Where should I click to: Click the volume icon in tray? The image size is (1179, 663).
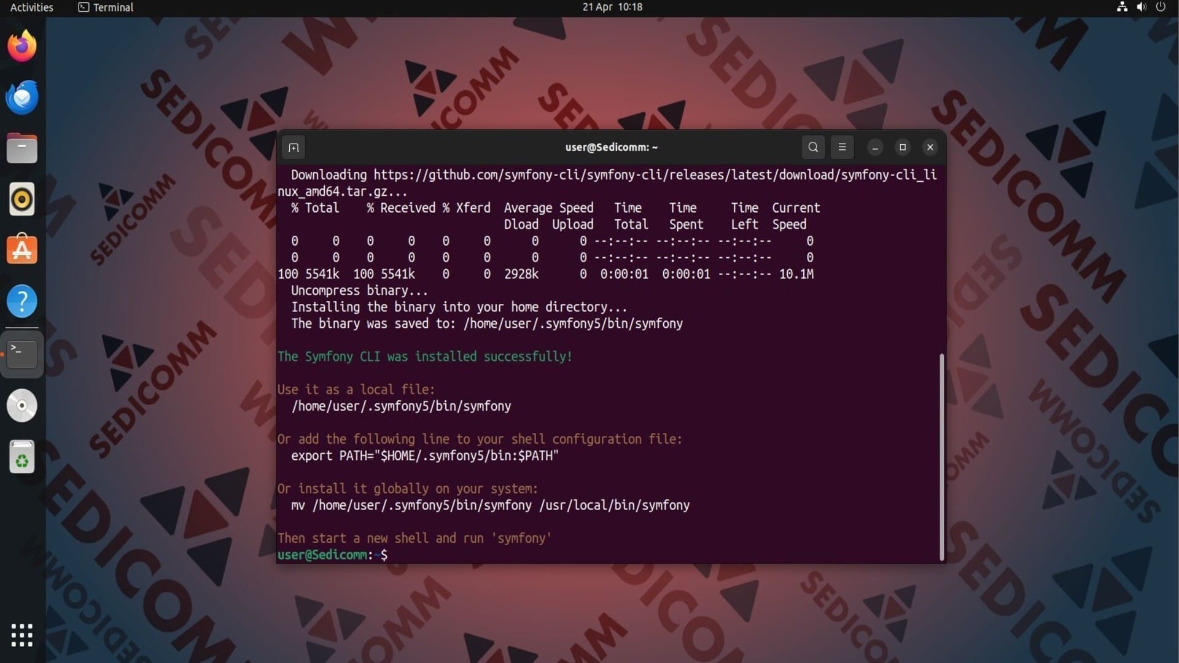point(1141,7)
